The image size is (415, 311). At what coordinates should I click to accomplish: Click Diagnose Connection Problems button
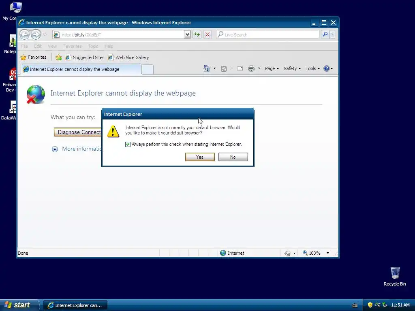(78, 132)
